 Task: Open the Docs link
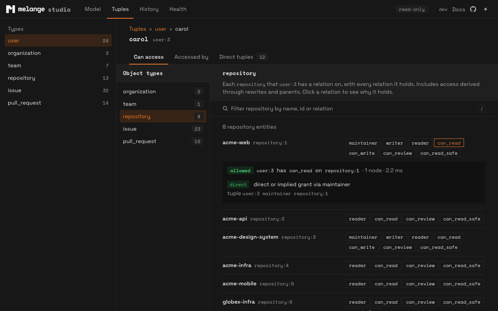pyautogui.click(x=459, y=9)
